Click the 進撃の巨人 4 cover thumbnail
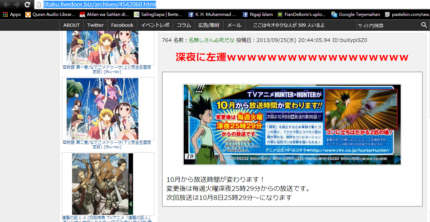 [102, 184]
